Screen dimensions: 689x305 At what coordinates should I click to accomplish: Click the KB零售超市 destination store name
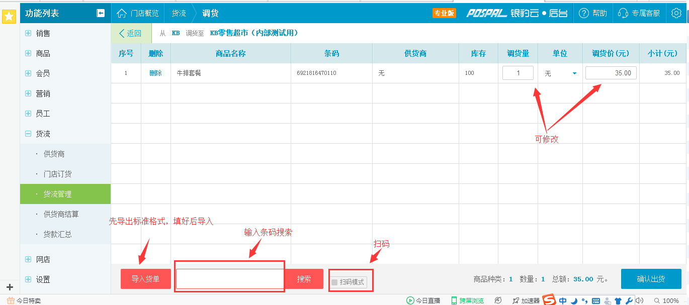pos(254,33)
